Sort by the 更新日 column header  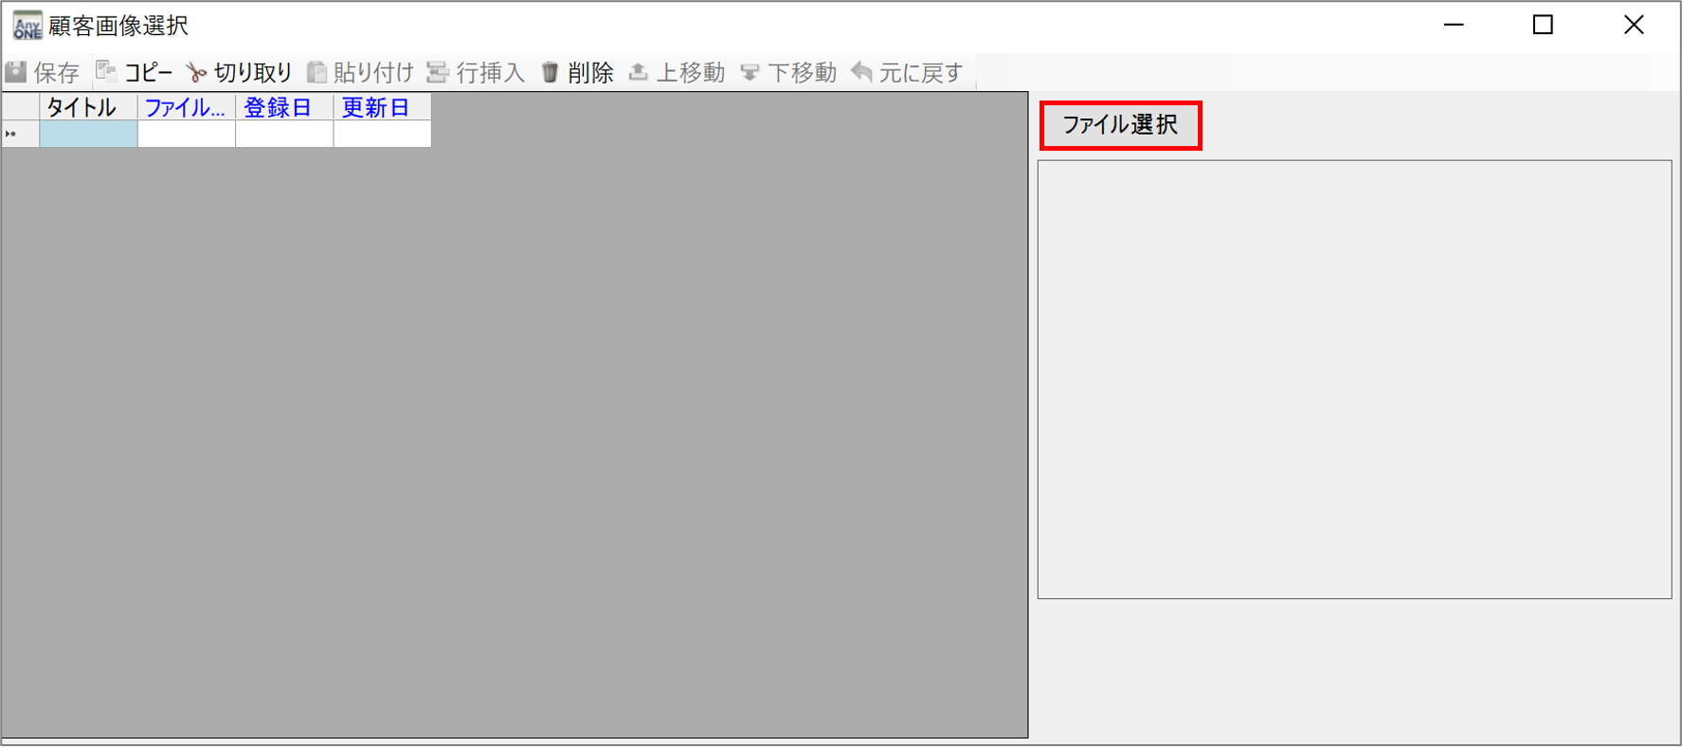pyautogui.click(x=382, y=107)
